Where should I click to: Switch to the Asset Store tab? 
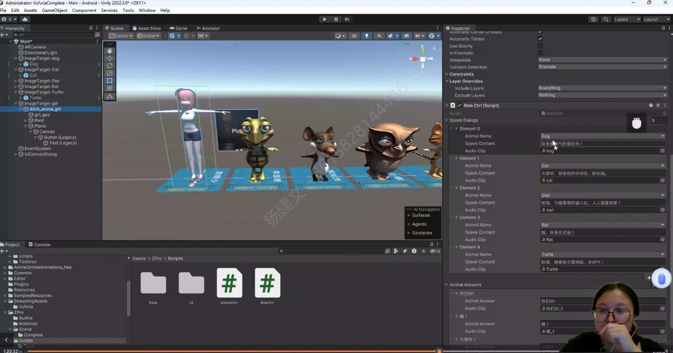point(147,28)
